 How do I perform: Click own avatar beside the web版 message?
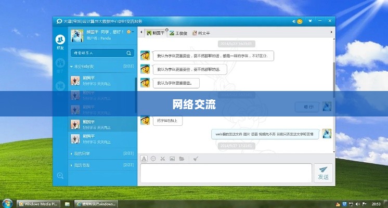[x=327, y=134]
